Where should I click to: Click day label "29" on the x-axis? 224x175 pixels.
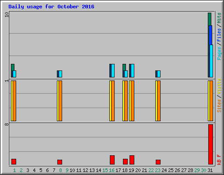(x=197, y=170)
